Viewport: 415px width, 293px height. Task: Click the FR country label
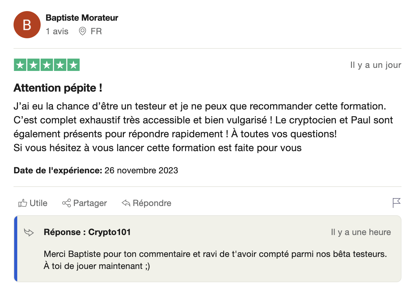pos(96,31)
